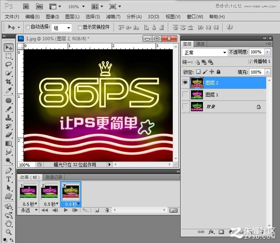Open 图层(L) menu
Image resolution: width=280 pixels, height=243 pixels.
72,17
